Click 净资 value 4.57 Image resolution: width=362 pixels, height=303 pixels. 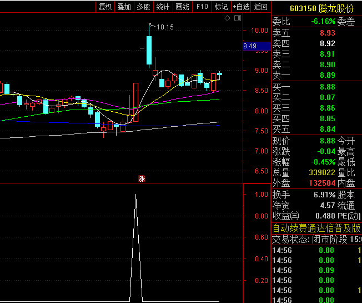pyautogui.click(x=328, y=205)
